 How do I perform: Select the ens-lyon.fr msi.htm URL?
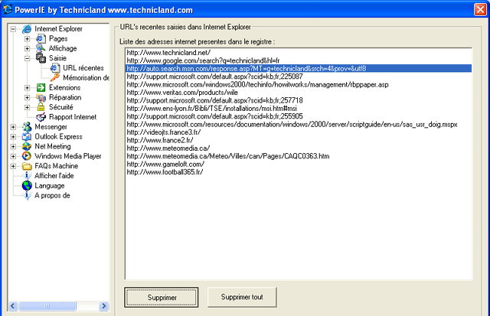299,109
